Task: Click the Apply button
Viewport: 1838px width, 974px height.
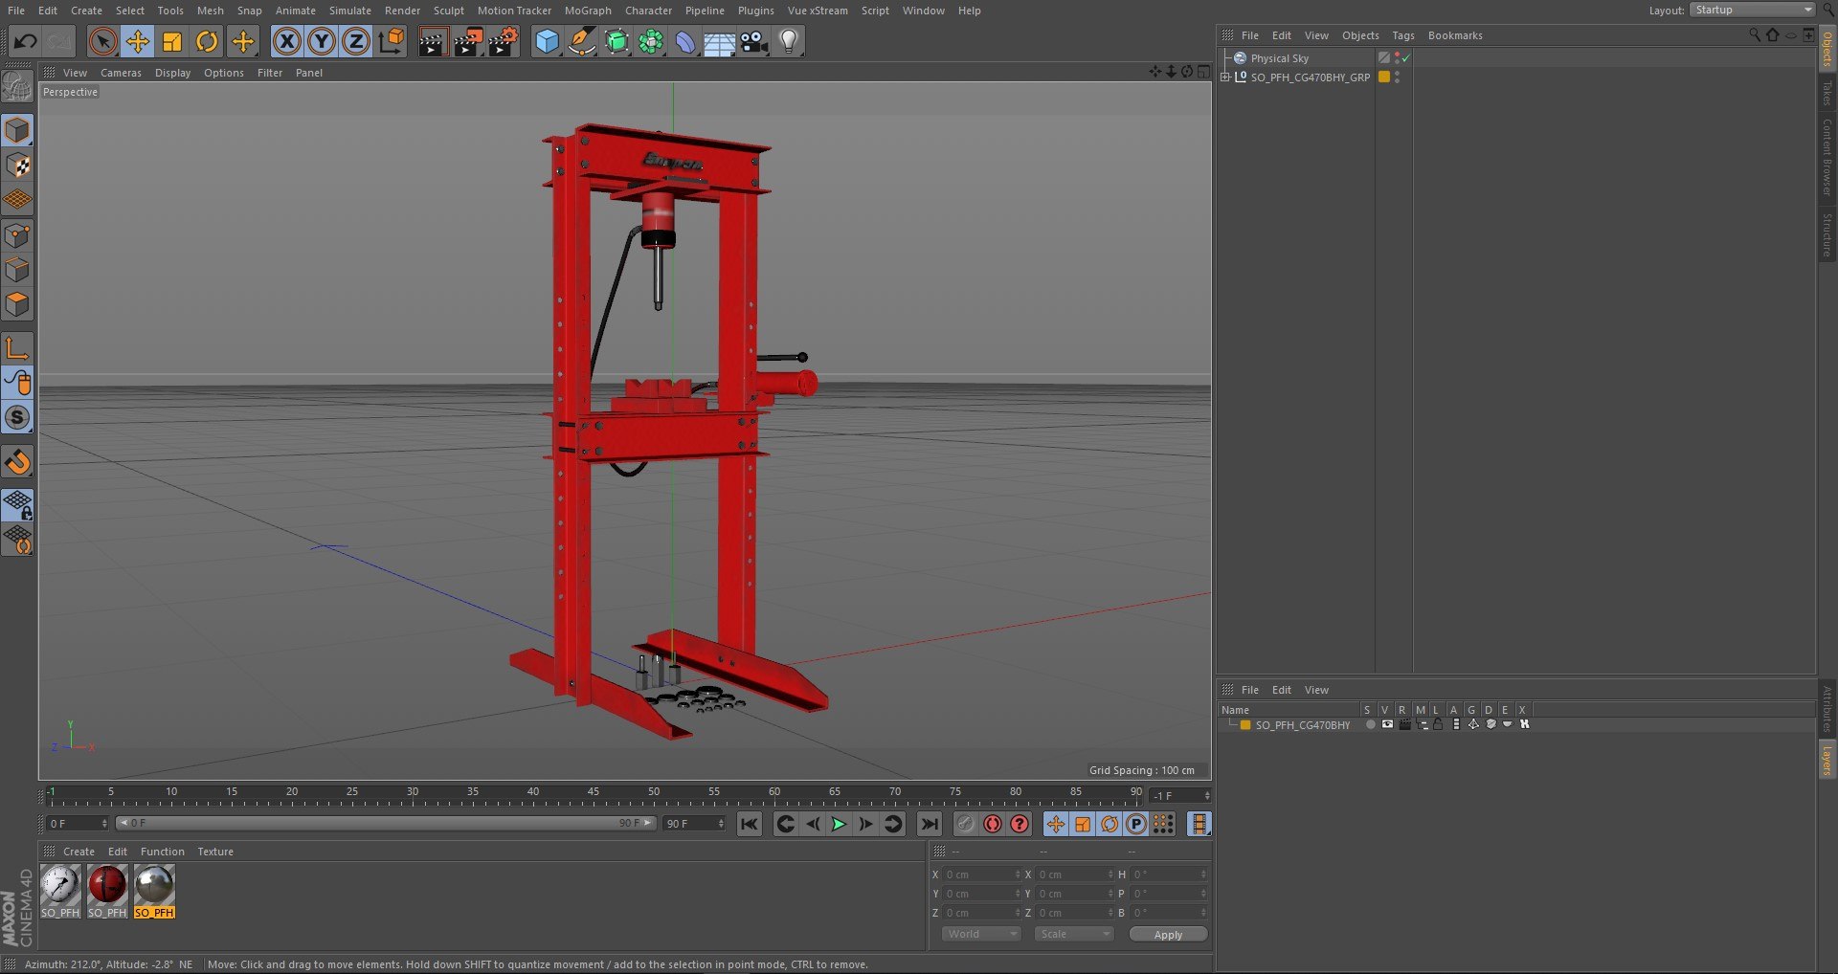Action: (x=1168, y=935)
